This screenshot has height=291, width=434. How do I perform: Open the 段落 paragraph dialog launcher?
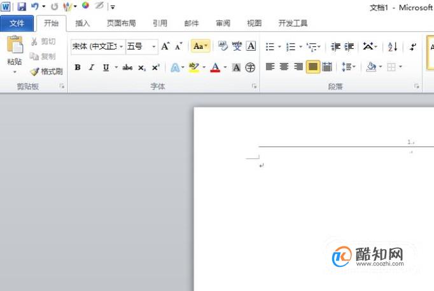417,86
